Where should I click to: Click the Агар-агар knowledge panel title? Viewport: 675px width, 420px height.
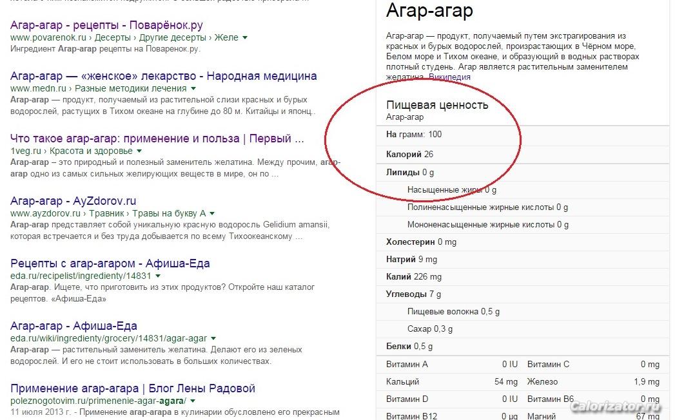point(429,11)
